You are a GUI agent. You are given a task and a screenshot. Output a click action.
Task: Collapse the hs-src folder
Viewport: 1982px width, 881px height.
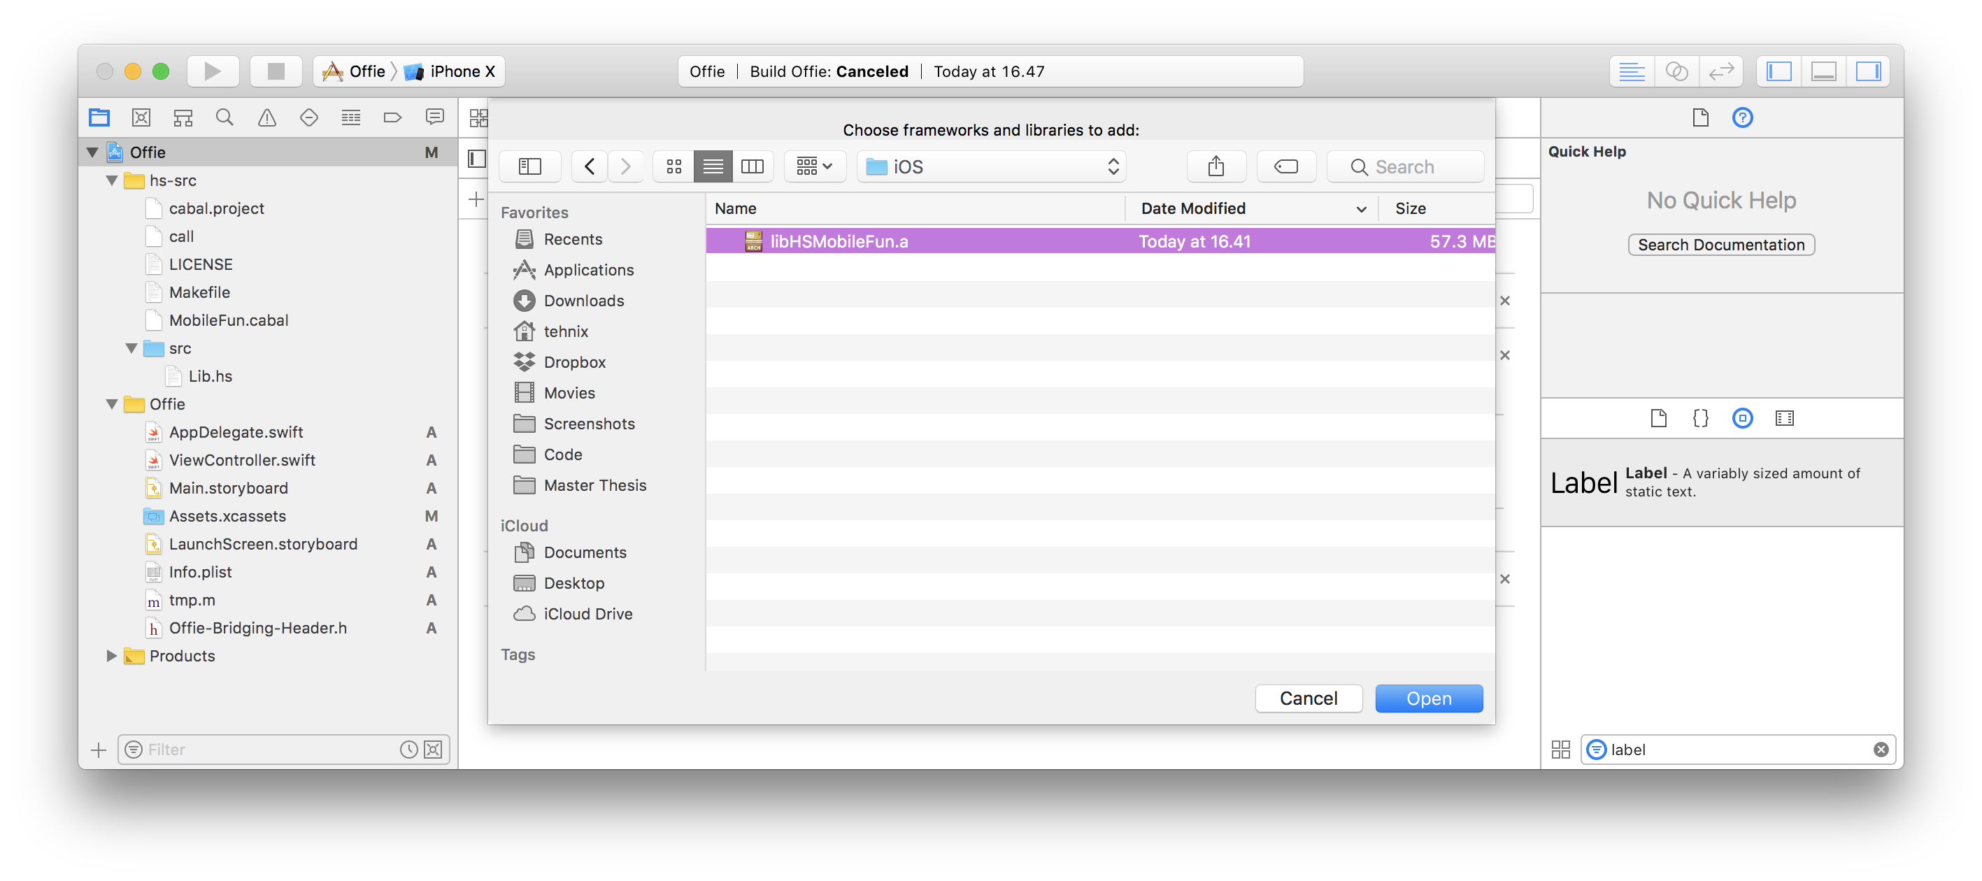point(113,181)
